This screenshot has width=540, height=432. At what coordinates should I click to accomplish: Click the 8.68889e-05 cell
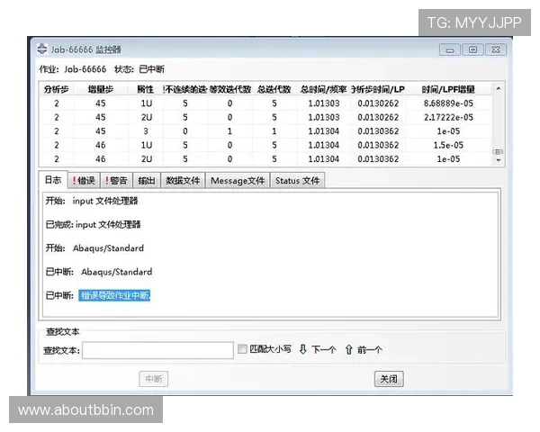coord(448,103)
